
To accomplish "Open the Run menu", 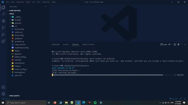I will [x=38, y=2].
